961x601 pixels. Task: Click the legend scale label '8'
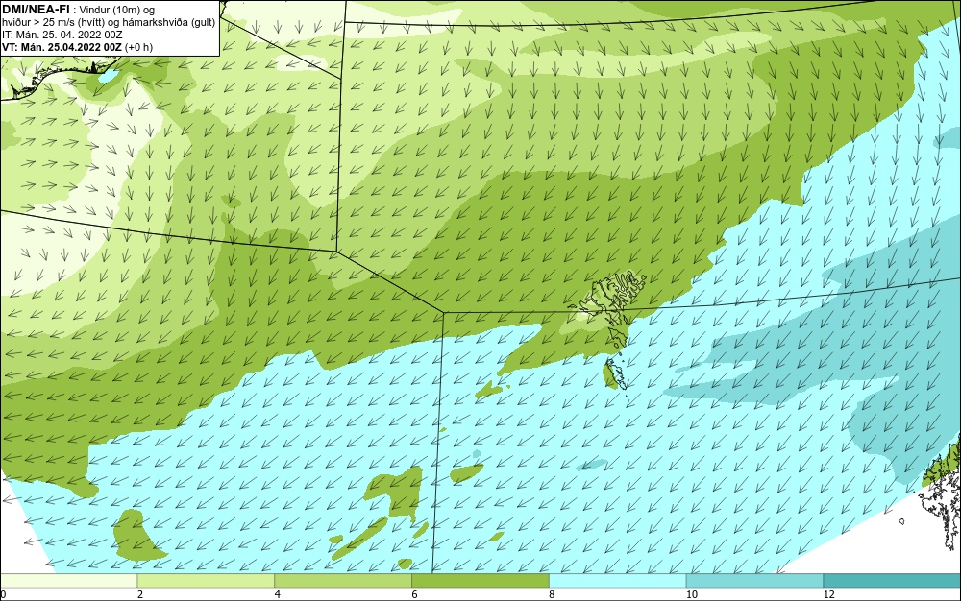(553, 594)
